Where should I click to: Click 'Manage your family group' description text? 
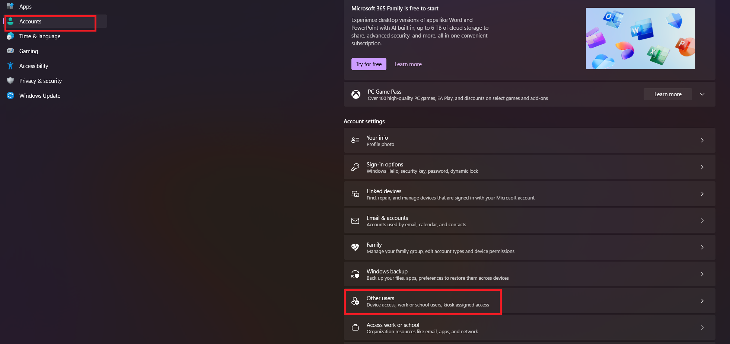coord(440,251)
